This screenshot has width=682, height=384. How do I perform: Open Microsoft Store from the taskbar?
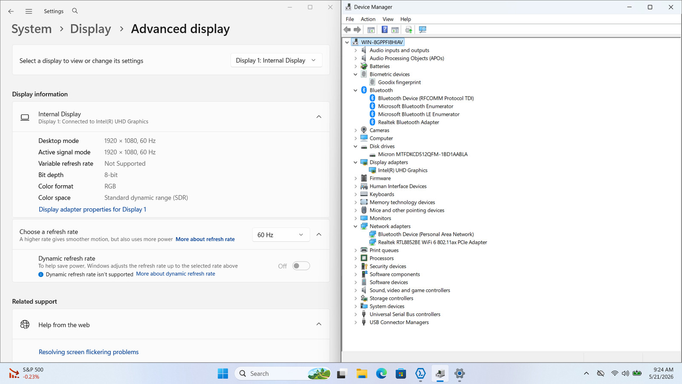[x=401, y=374]
